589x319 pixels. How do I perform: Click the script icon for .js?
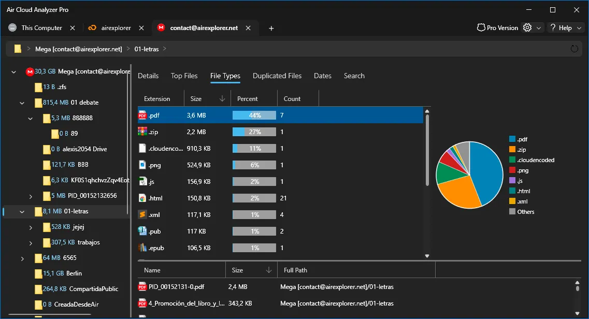[x=142, y=181]
